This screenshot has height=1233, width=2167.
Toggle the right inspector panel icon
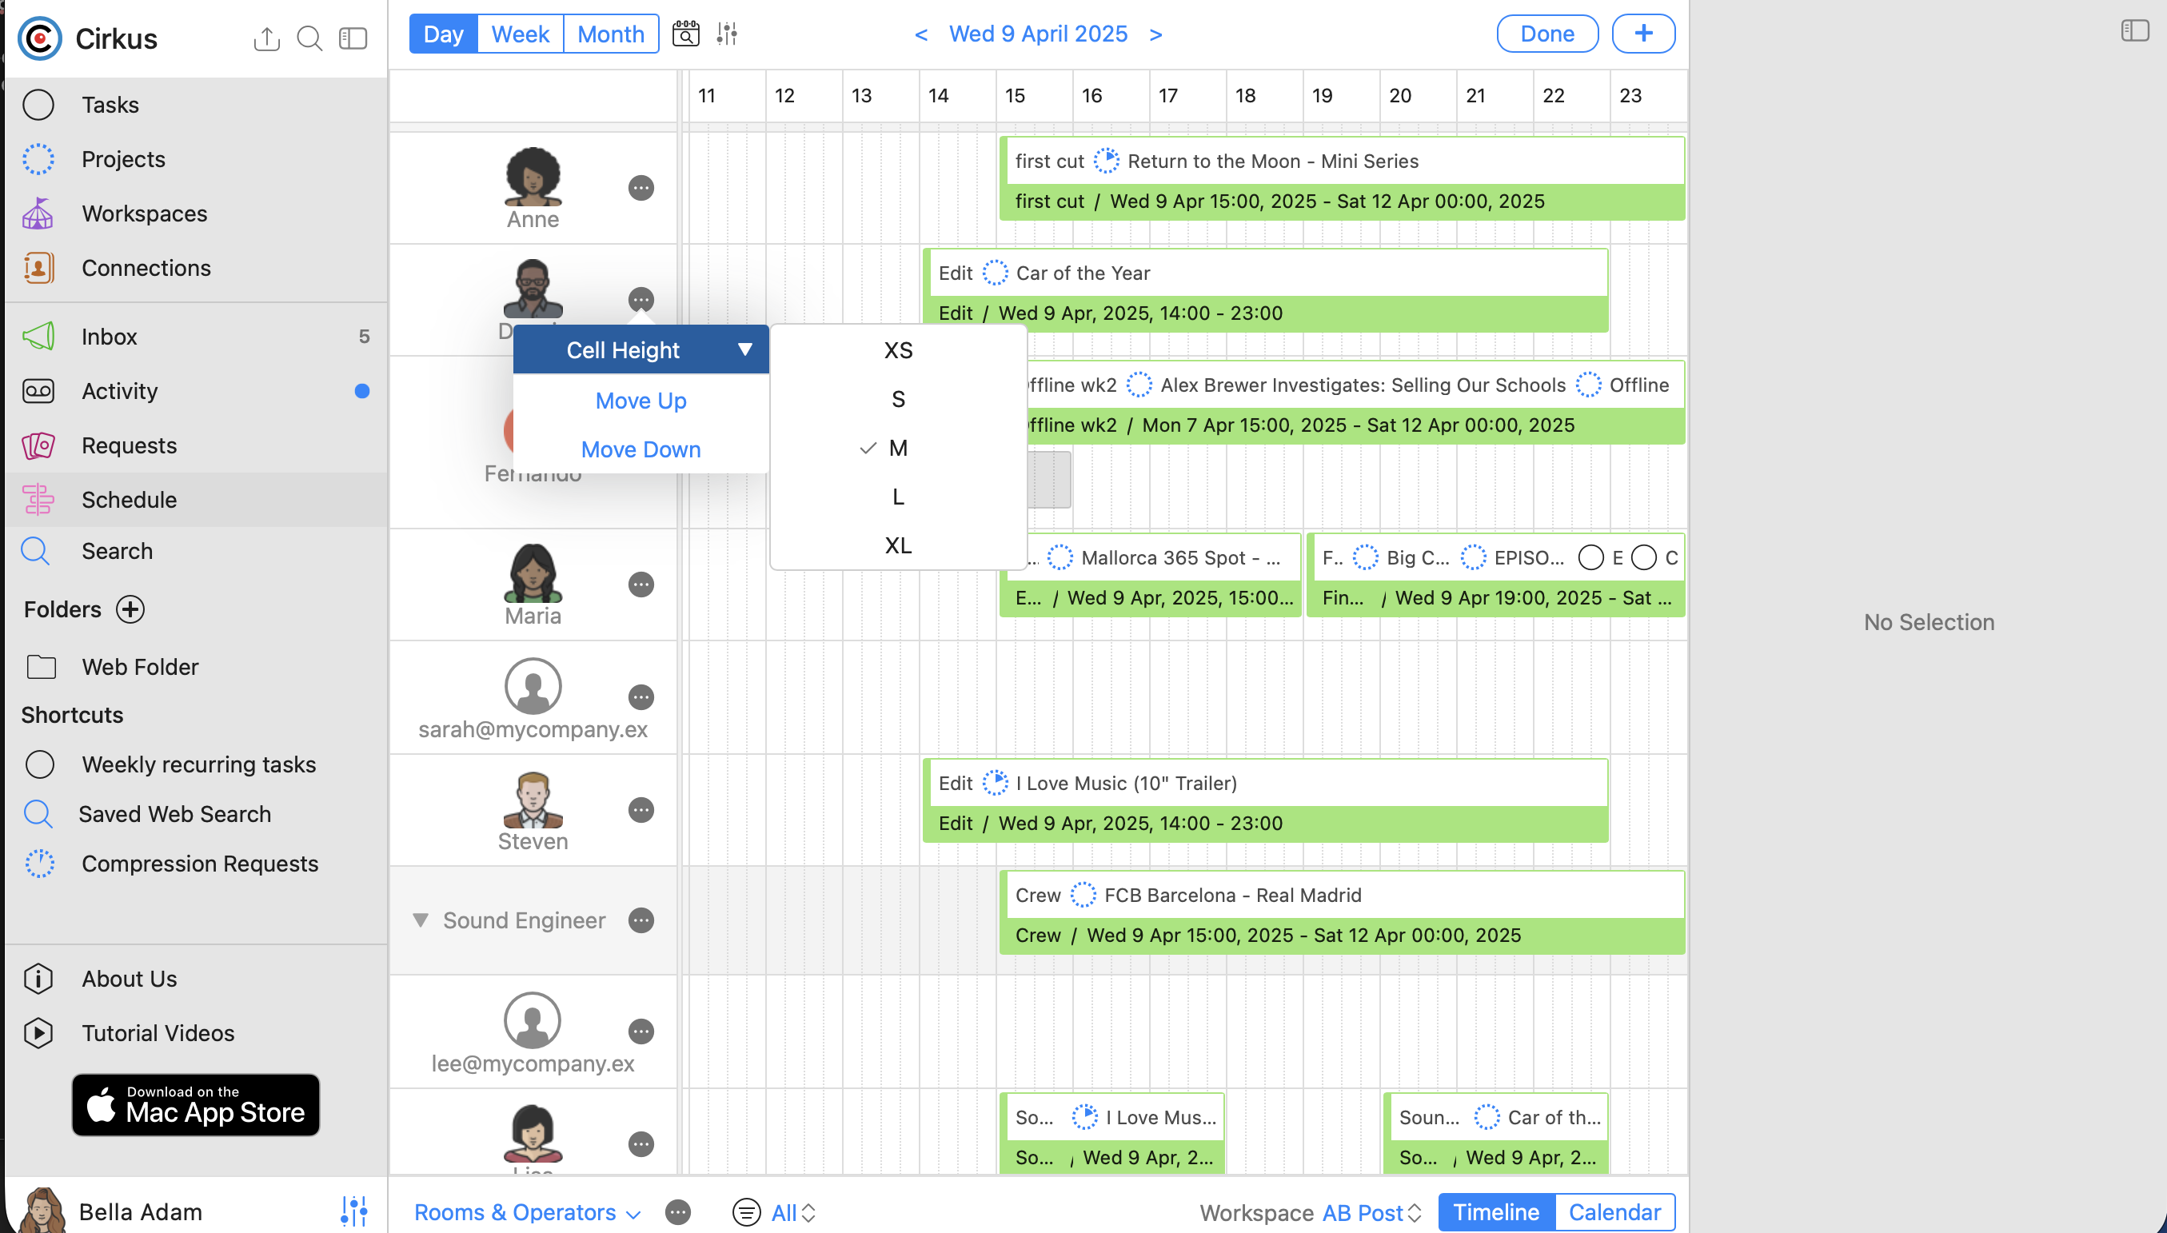coord(2134,30)
